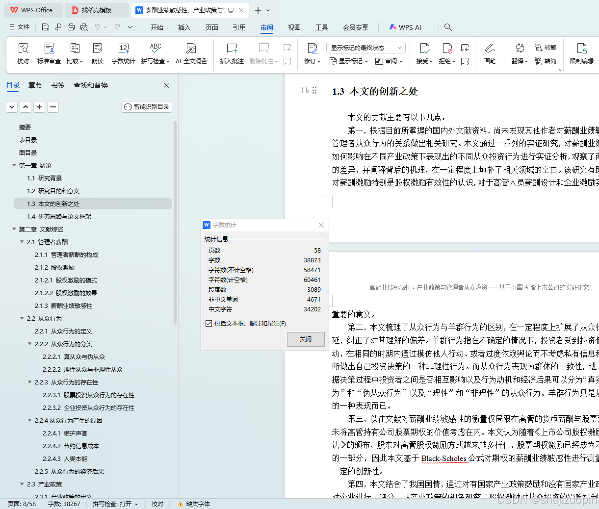The image size is (599, 509).
Task: Collapse 第一章 绪论 tree node
Action: pos(14,166)
